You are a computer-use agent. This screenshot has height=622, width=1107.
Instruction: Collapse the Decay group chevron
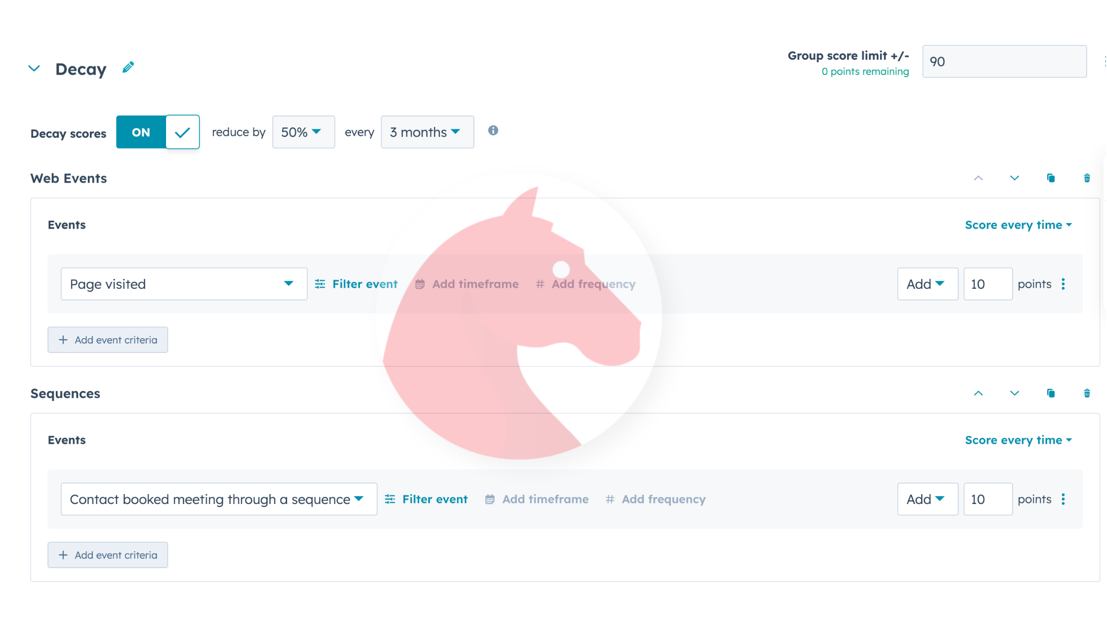point(34,68)
